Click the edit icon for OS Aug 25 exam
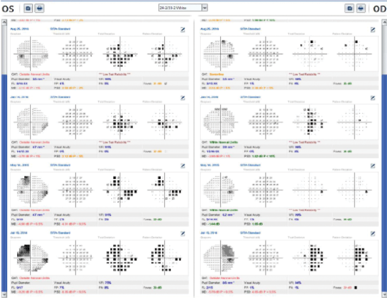Image resolution: width=387 pixels, height=298 pixels. (183, 30)
